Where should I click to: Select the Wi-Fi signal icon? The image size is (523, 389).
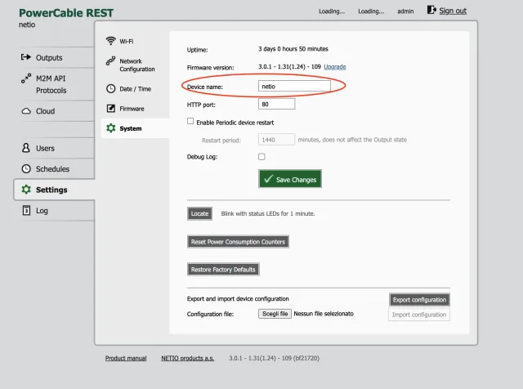click(111, 41)
